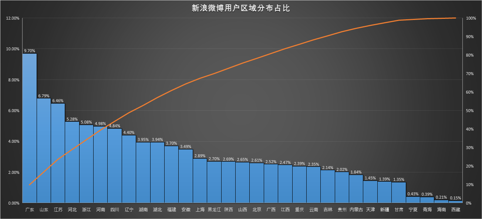Select the 0.21% data label
The height and width of the screenshot is (219, 482).
coord(442,197)
